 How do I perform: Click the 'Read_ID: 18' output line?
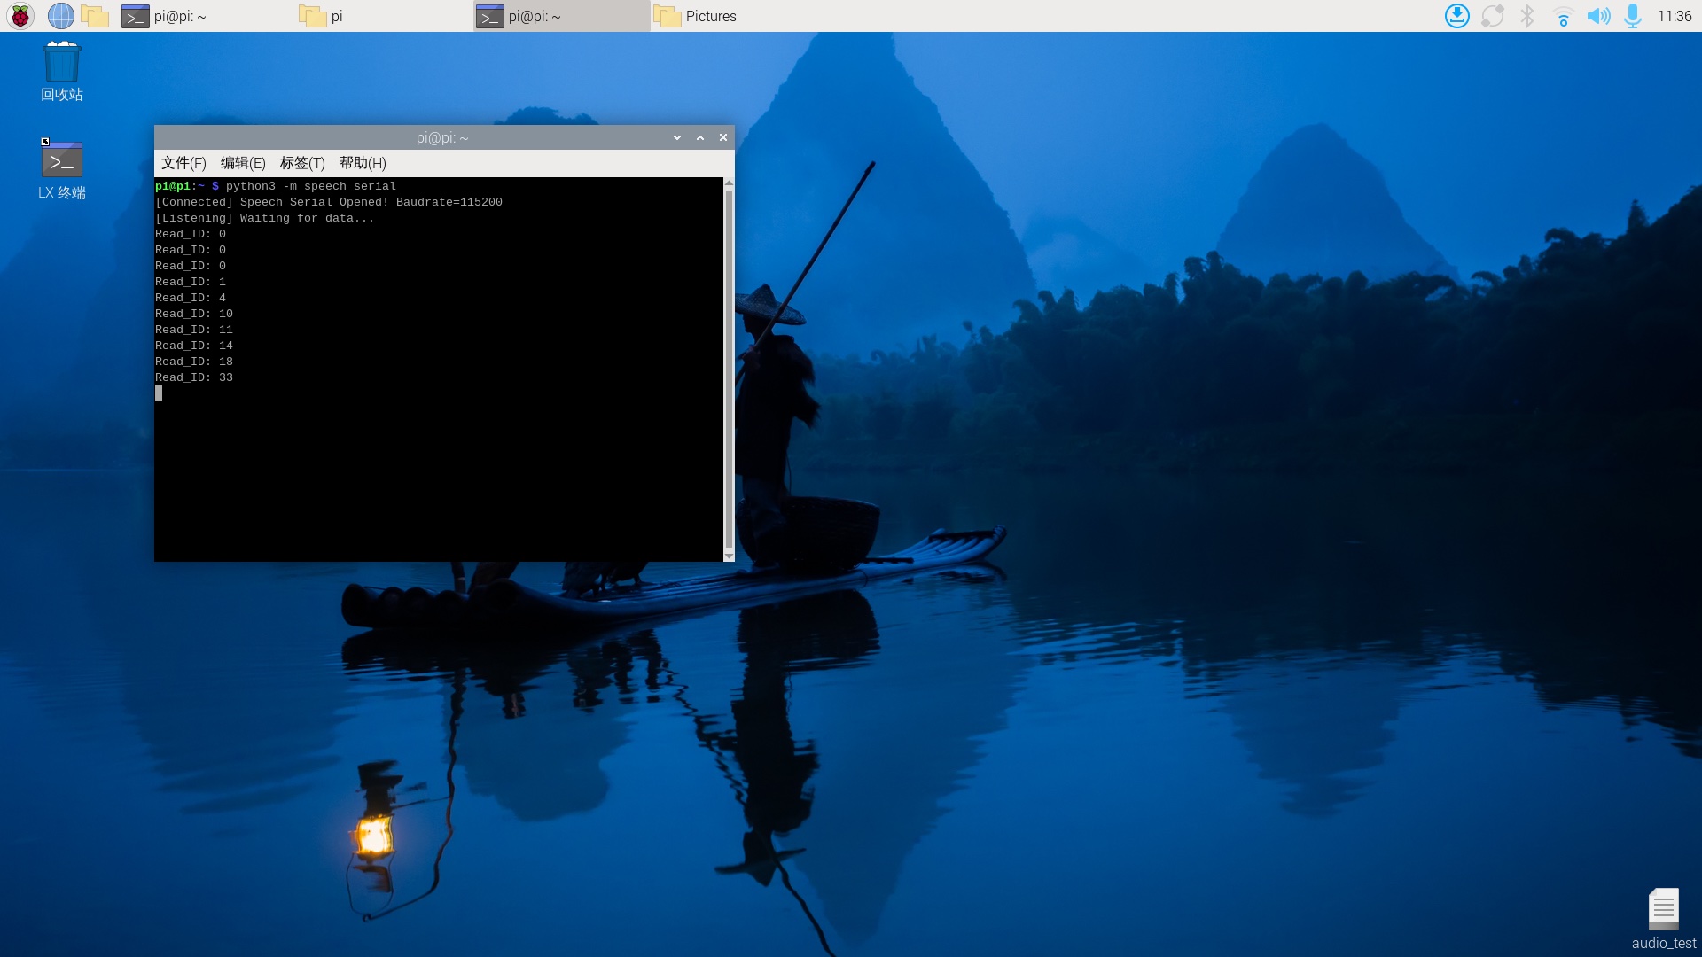(194, 362)
